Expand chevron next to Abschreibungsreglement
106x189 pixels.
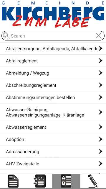tap(100, 85)
